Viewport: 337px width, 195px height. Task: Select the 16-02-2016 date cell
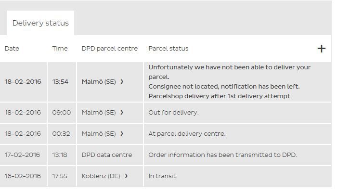(23, 176)
